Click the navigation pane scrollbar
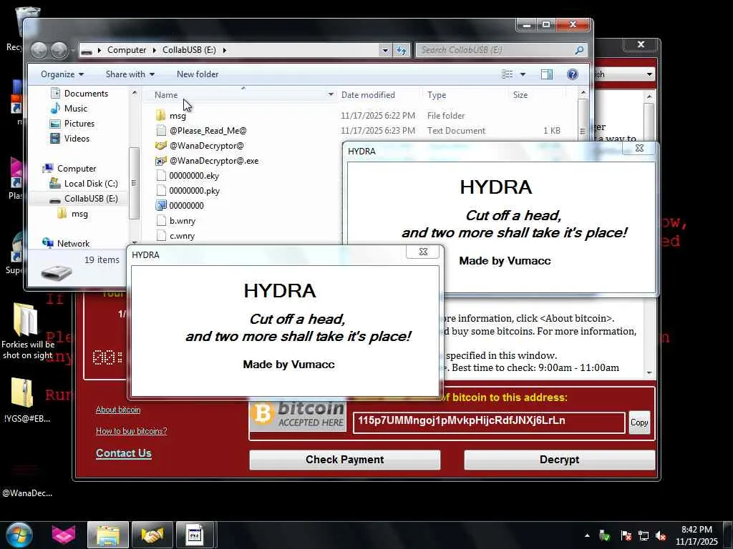 click(134, 183)
